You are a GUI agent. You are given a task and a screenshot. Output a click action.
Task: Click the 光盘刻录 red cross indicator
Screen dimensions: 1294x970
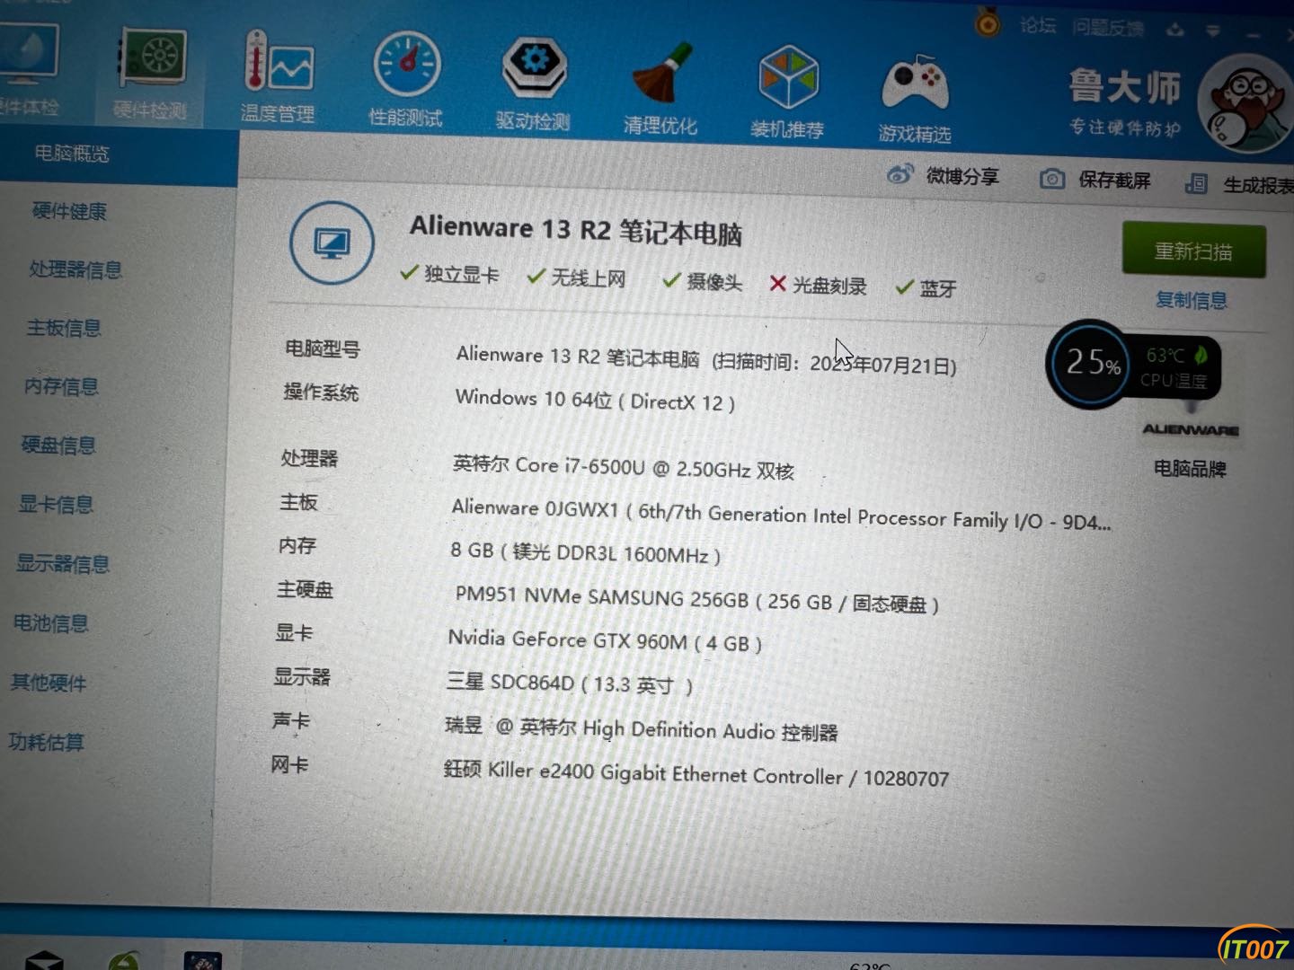(x=818, y=286)
